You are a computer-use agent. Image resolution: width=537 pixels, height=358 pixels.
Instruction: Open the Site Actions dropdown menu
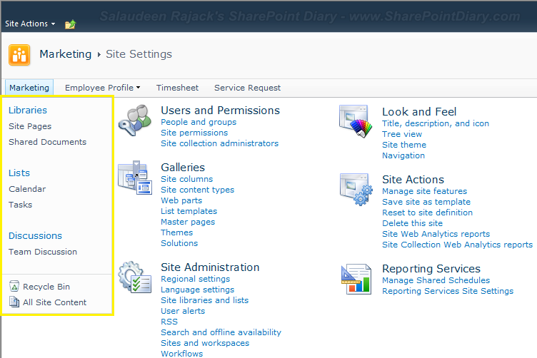click(x=30, y=24)
